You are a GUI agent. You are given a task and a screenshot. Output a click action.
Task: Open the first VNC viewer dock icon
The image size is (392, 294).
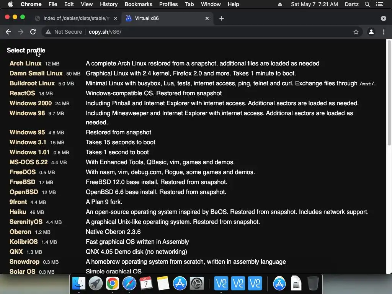click(x=221, y=283)
